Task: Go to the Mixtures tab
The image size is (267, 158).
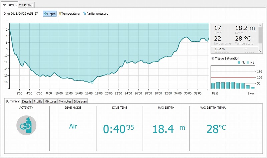Action: (51, 101)
